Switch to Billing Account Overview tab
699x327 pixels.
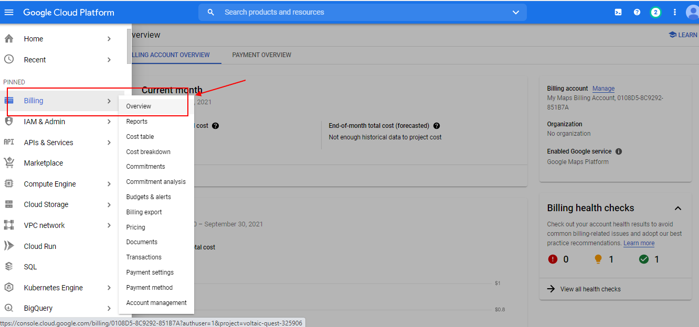pyautogui.click(x=171, y=55)
